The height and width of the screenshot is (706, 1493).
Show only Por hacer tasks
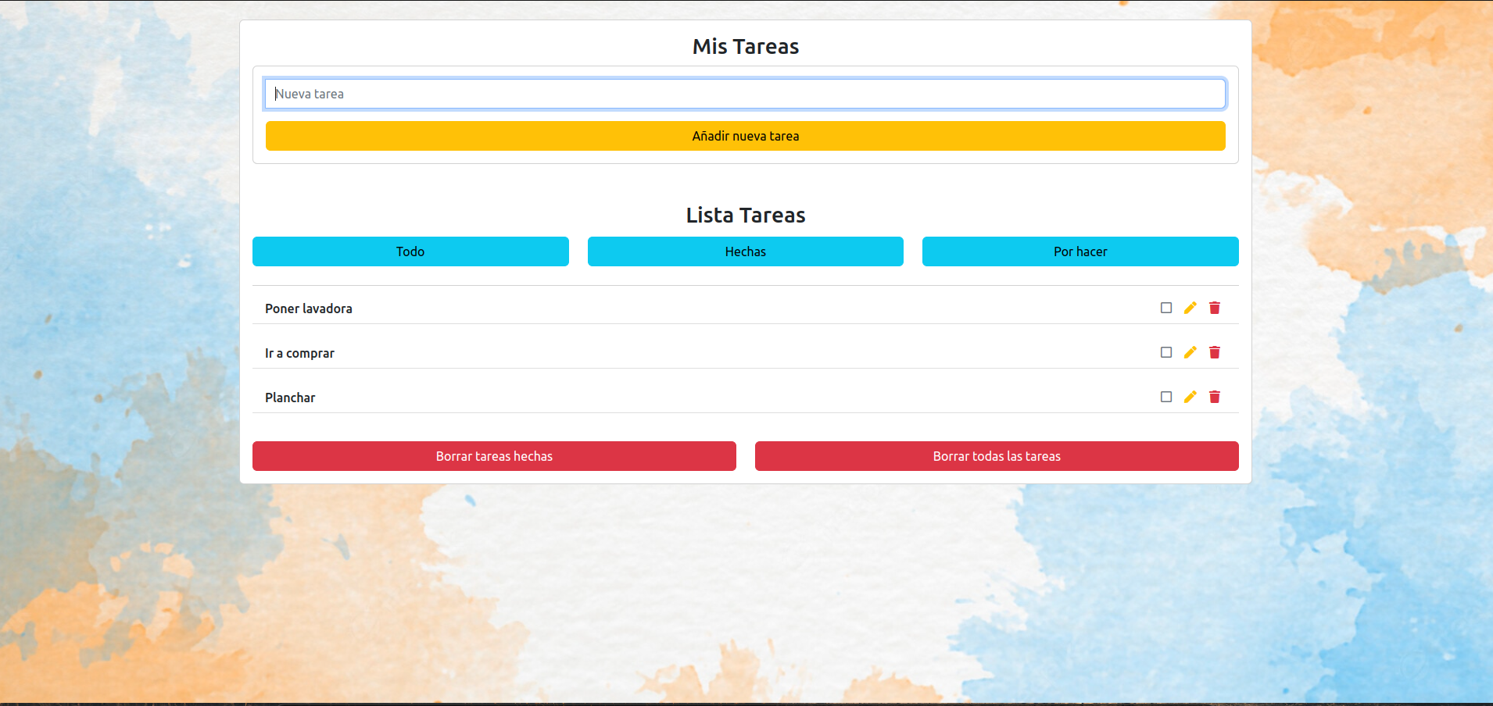[x=1080, y=251]
